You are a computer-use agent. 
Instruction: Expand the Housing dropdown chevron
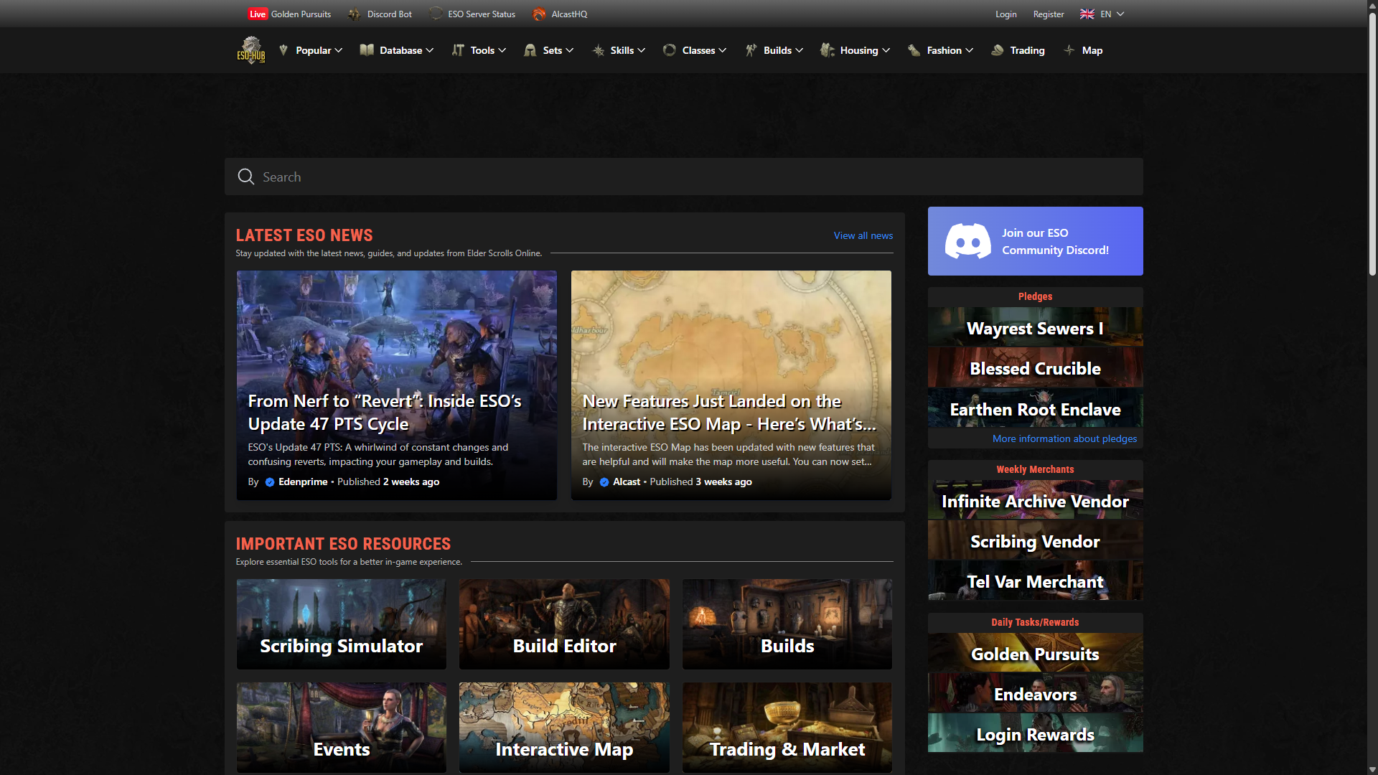[x=886, y=50]
